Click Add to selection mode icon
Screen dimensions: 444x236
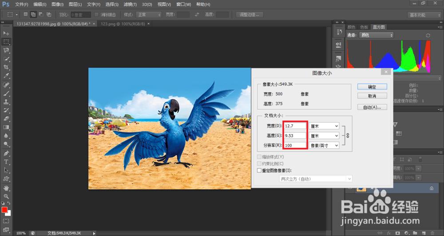click(33, 15)
